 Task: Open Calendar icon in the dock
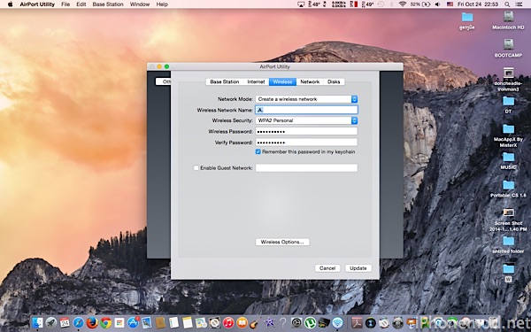65,323
